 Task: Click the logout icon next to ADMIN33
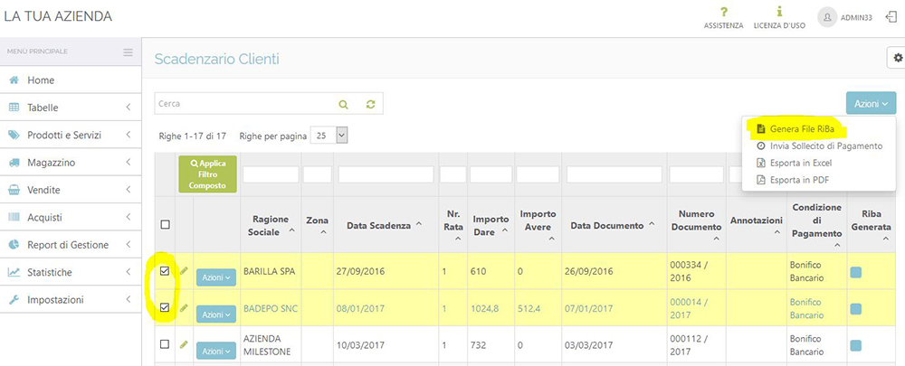tap(890, 16)
